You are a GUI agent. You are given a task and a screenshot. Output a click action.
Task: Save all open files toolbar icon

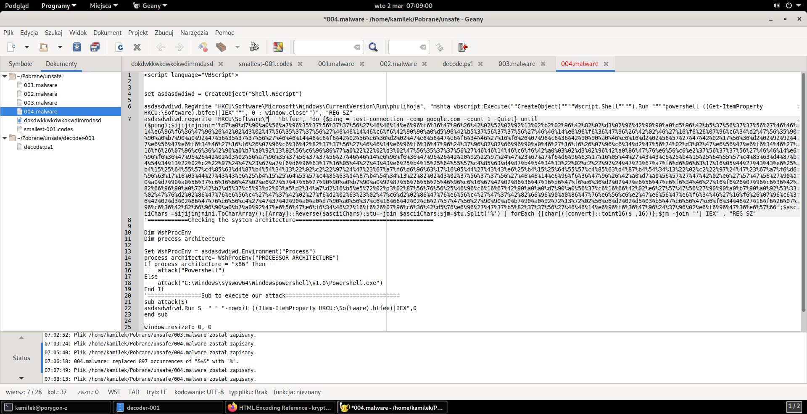[x=95, y=47]
